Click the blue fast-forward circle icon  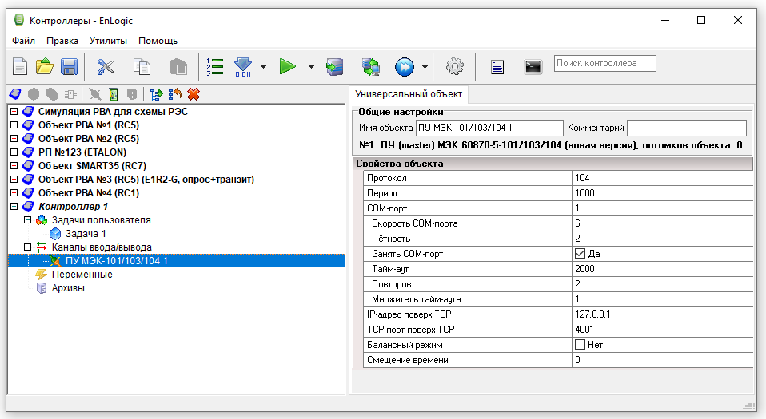click(405, 67)
